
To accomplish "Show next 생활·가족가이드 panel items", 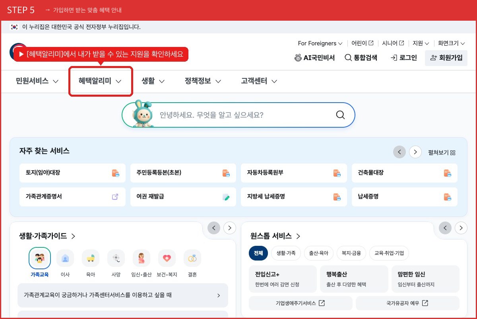I will click(x=230, y=228).
